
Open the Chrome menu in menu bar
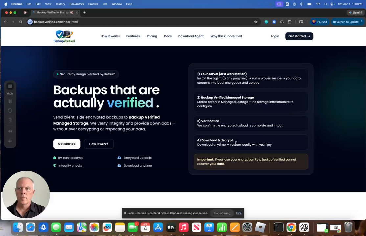point(17,4)
